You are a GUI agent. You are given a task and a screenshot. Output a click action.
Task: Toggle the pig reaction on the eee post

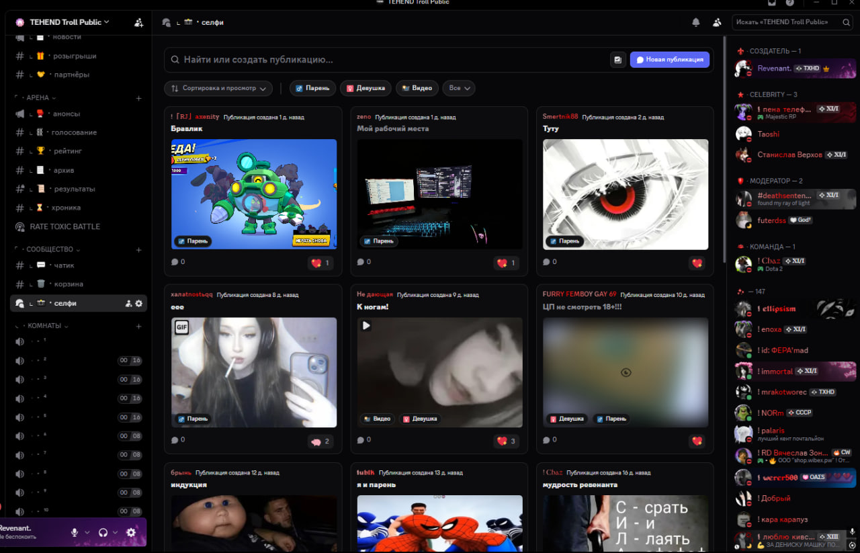[x=320, y=441]
